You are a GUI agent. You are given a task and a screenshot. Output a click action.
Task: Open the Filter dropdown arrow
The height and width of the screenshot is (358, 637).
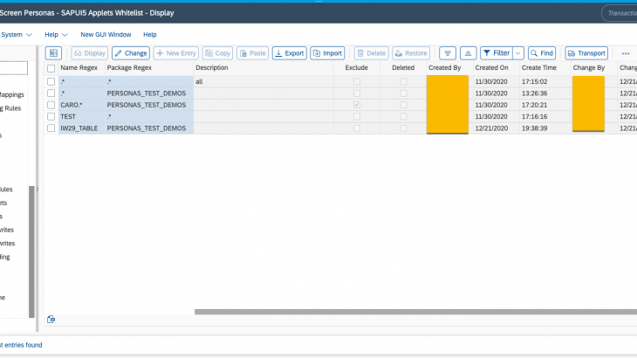coord(518,53)
